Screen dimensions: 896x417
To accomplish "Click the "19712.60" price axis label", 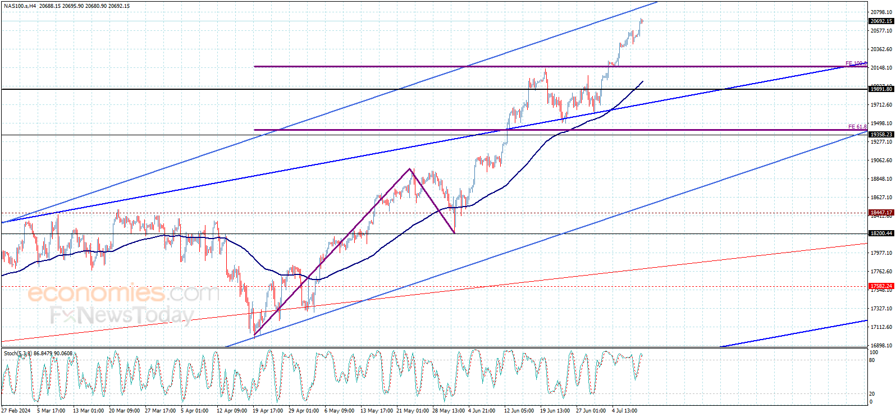I will (x=881, y=105).
